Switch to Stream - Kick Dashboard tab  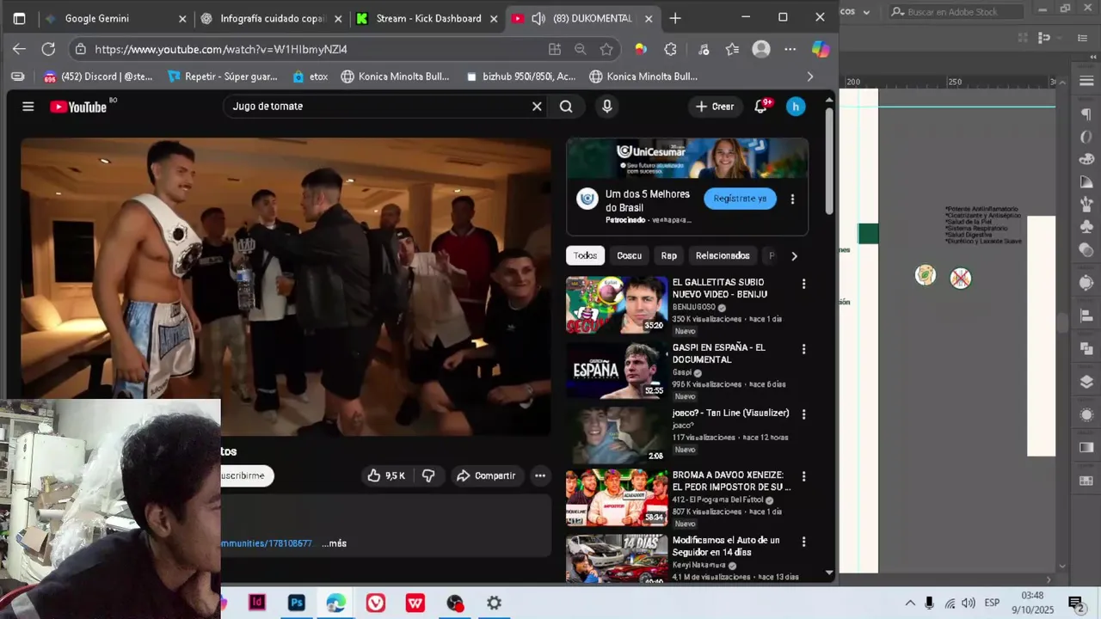coord(427,18)
